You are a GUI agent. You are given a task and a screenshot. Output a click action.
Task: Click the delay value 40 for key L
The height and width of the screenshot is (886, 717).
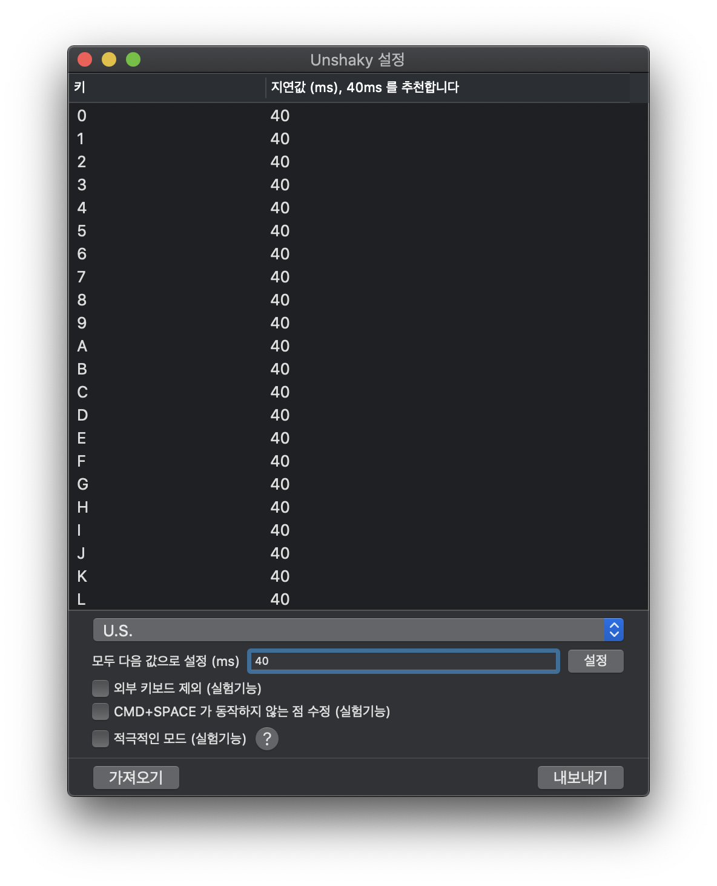tap(280, 599)
